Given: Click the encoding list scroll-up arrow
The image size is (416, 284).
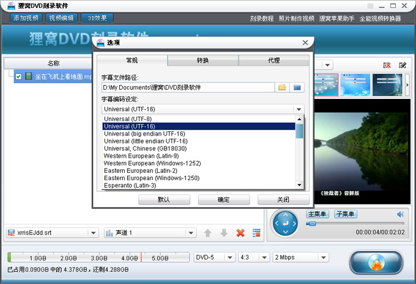Looking at the screenshot, I should (299, 119).
